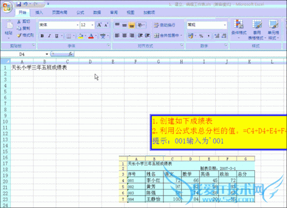Click the text orientation icon
This screenshot has width=287, height=208.
(140, 25)
